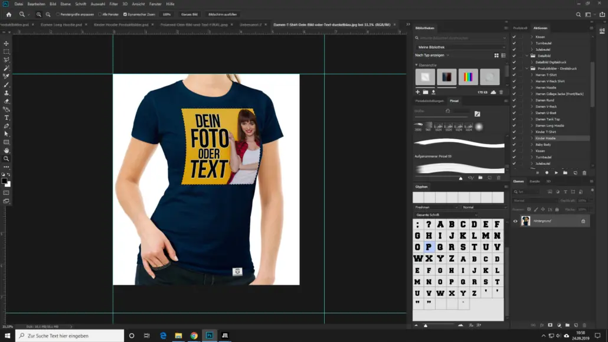
Task: Pick the Eraser tool
Action: click(6, 101)
